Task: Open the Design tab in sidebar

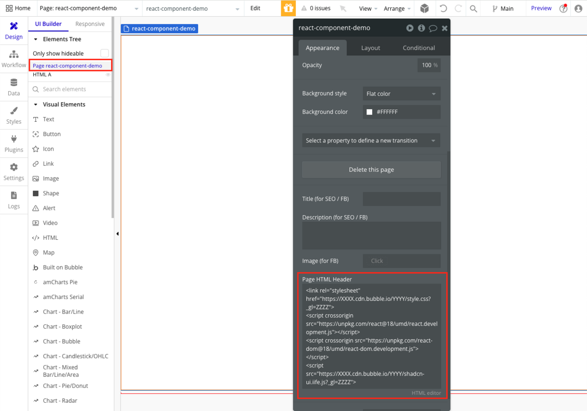Action: pos(14,31)
